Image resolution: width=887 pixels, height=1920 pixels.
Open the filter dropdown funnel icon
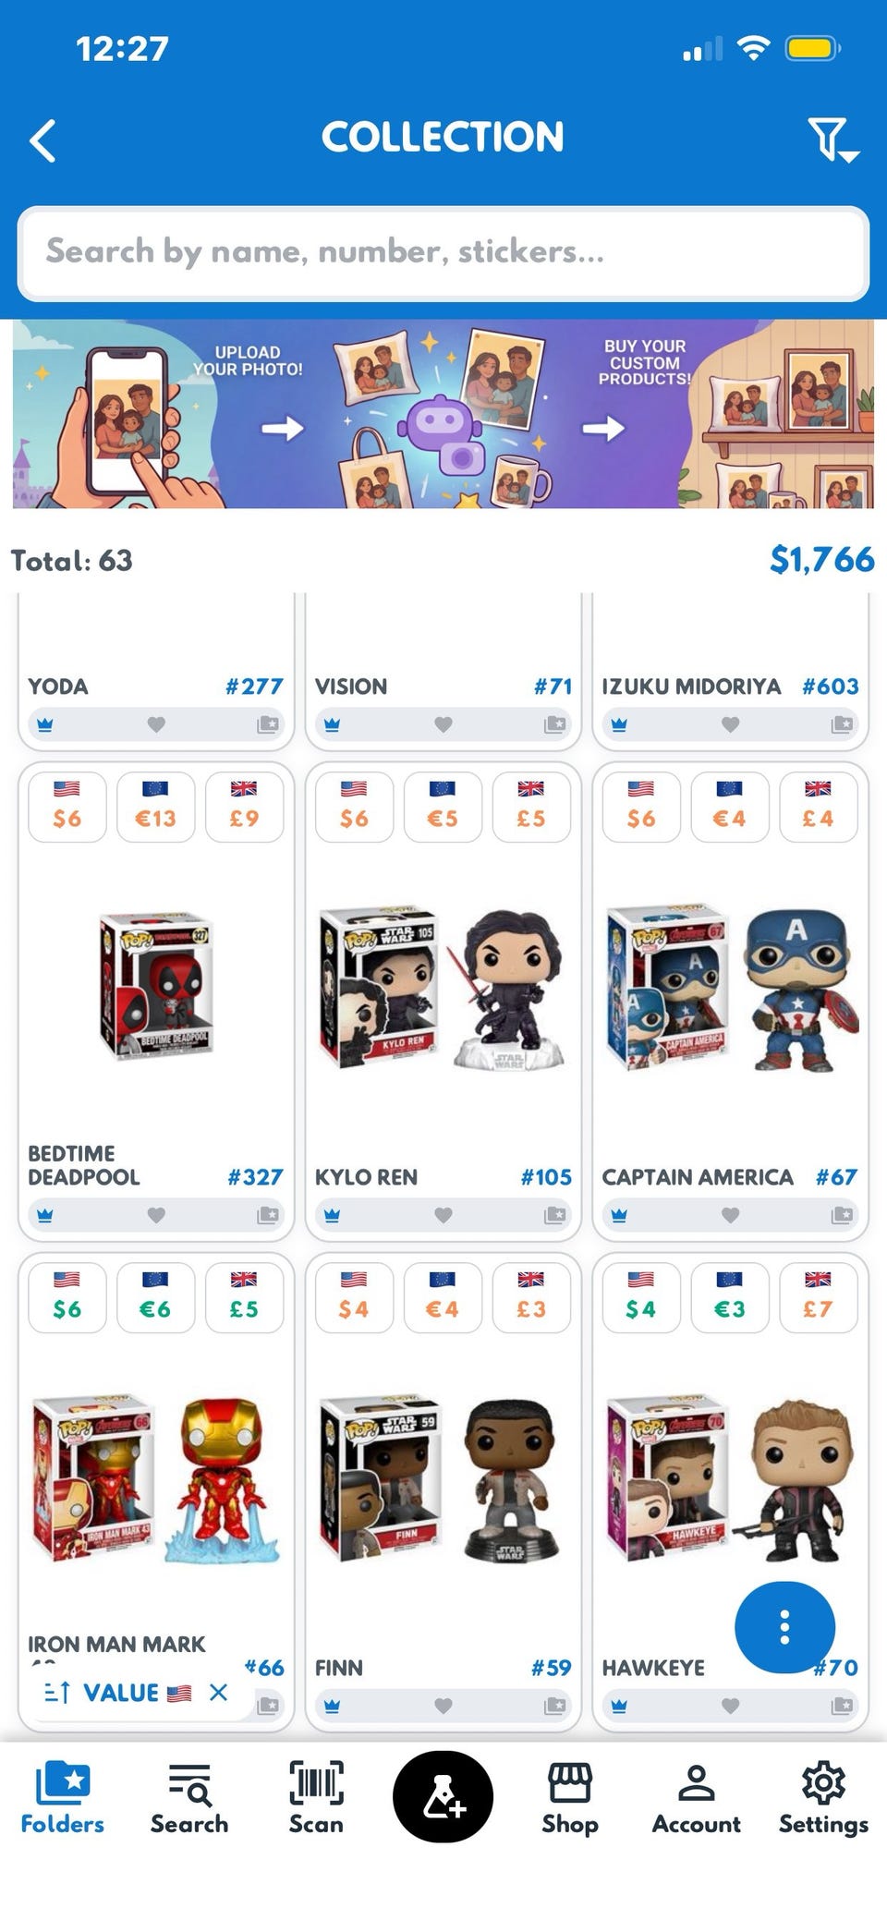click(833, 140)
